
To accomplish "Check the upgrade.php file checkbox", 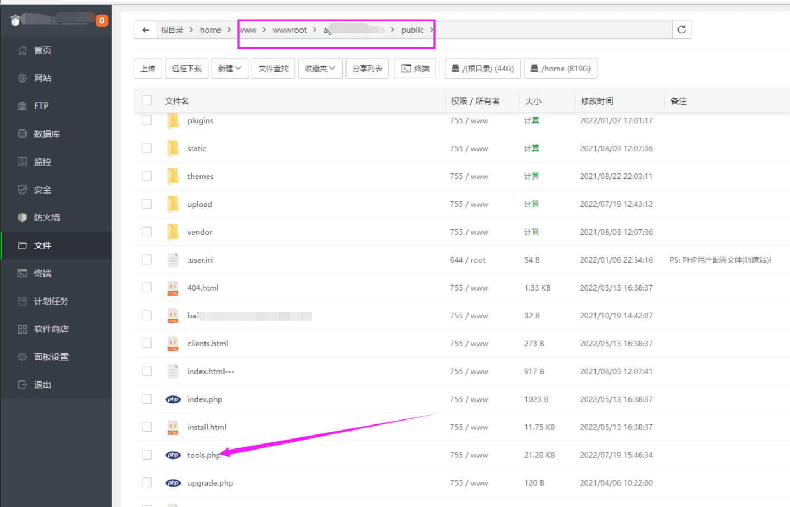I will click(147, 483).
